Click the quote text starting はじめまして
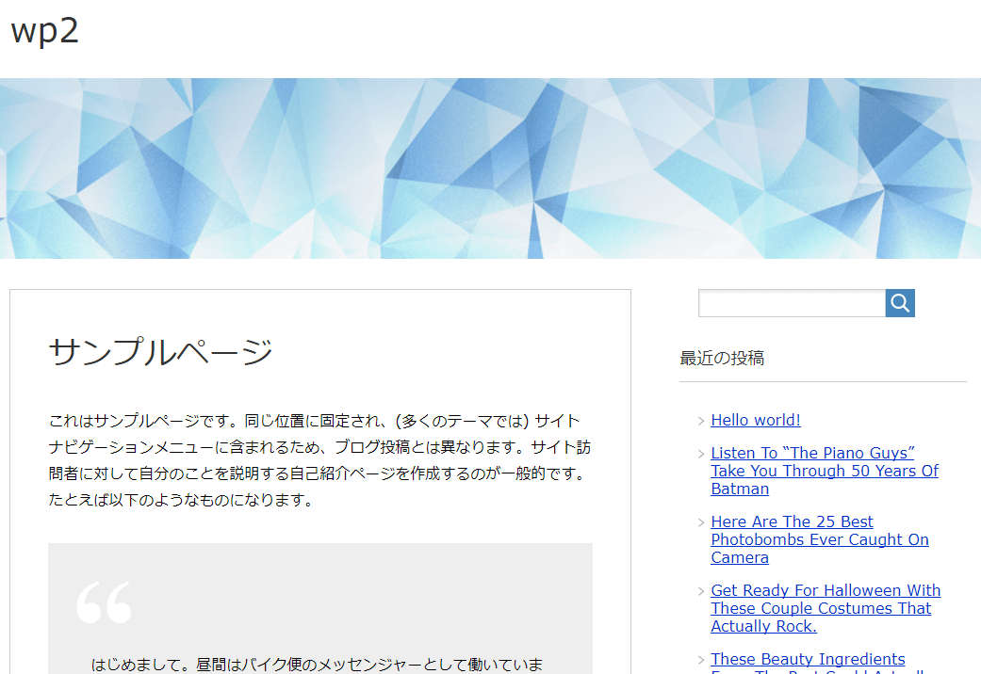 316,665
